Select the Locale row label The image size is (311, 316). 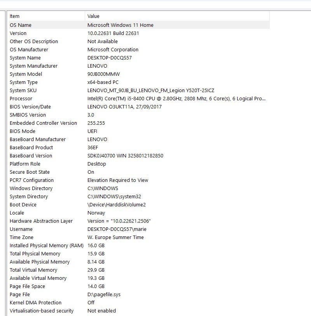pos(17,213)
